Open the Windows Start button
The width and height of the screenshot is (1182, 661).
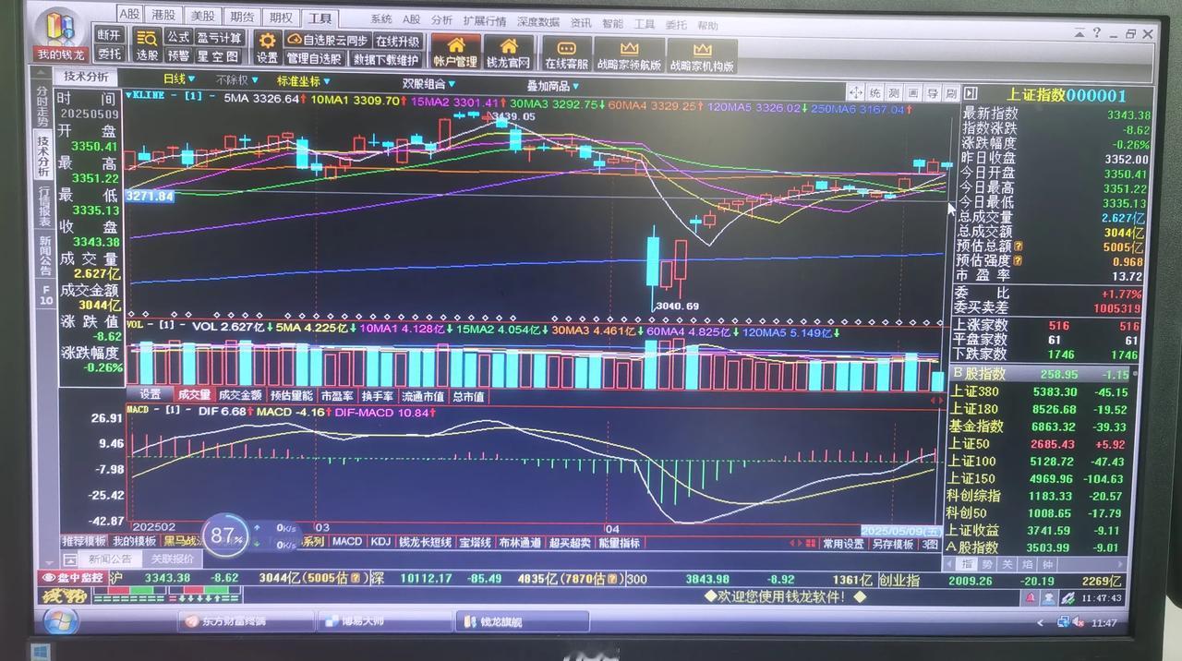pos(61,620)
